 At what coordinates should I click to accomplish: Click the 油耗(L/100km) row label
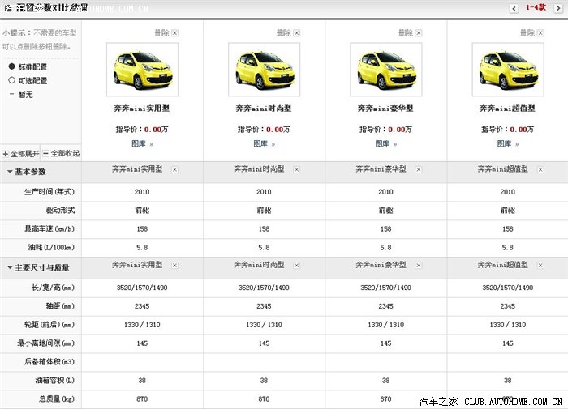point(51,247)
